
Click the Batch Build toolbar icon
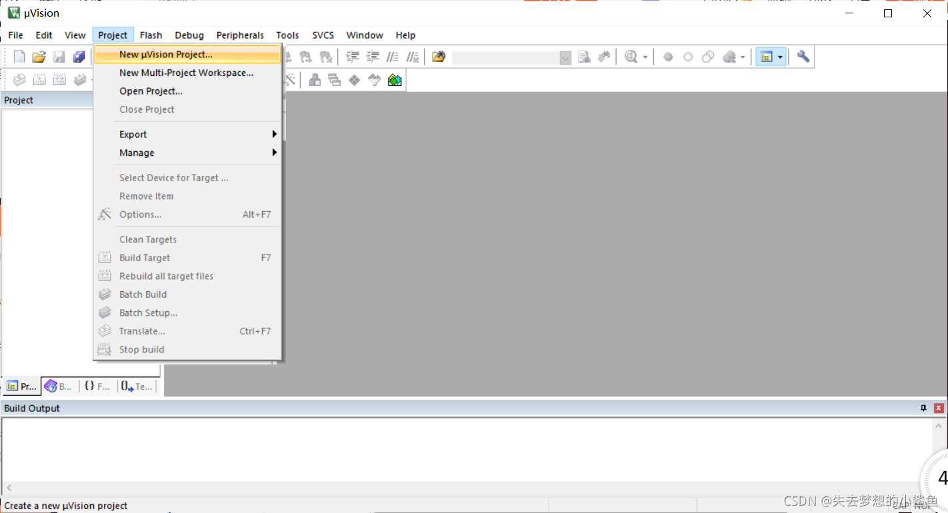79,81
